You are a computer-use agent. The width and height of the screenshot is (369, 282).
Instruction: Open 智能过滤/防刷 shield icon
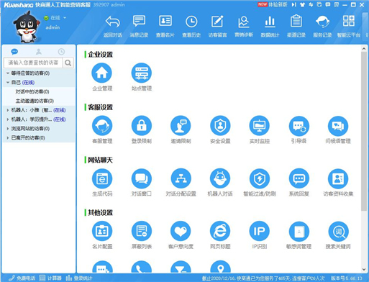tap(260, 178)
